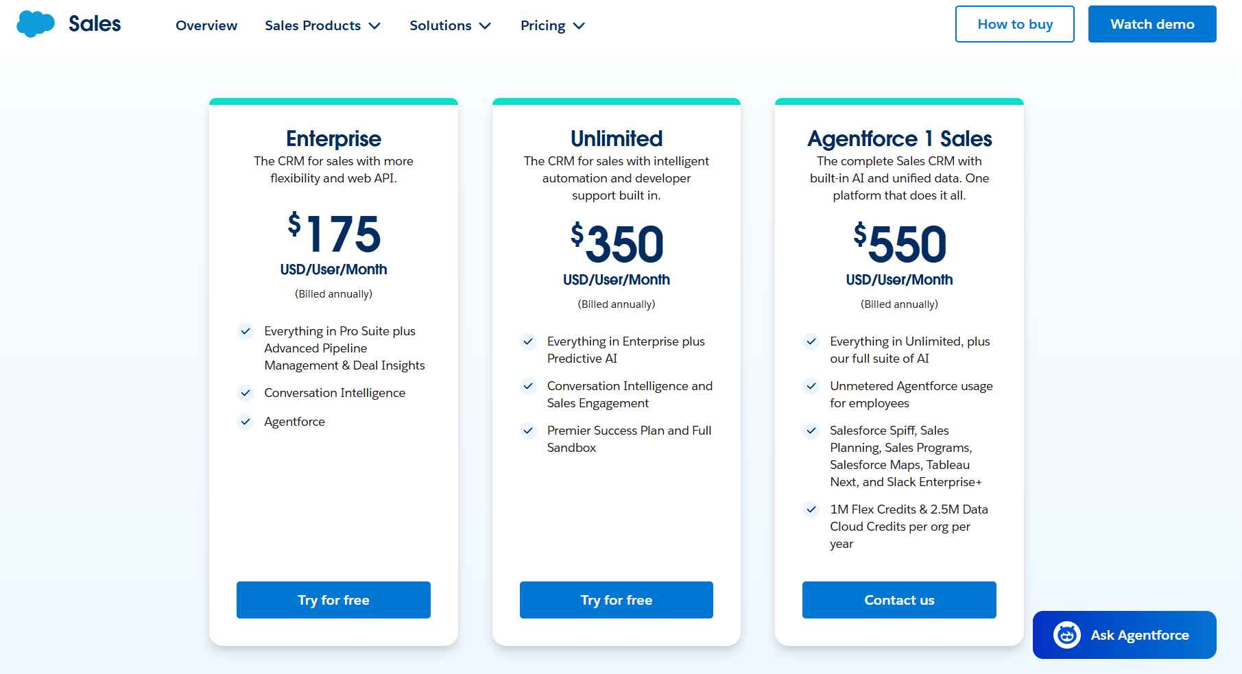The height and width of the screenshot is (674, 1242).
Task: Click the checkmark beside Unmetered Agentforce usage
Action: (811, 386)
